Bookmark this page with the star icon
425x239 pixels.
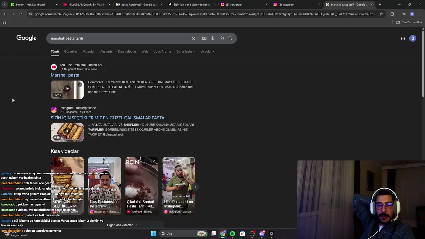pos(381,14)
